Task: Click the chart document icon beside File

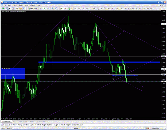Action: 2,5
